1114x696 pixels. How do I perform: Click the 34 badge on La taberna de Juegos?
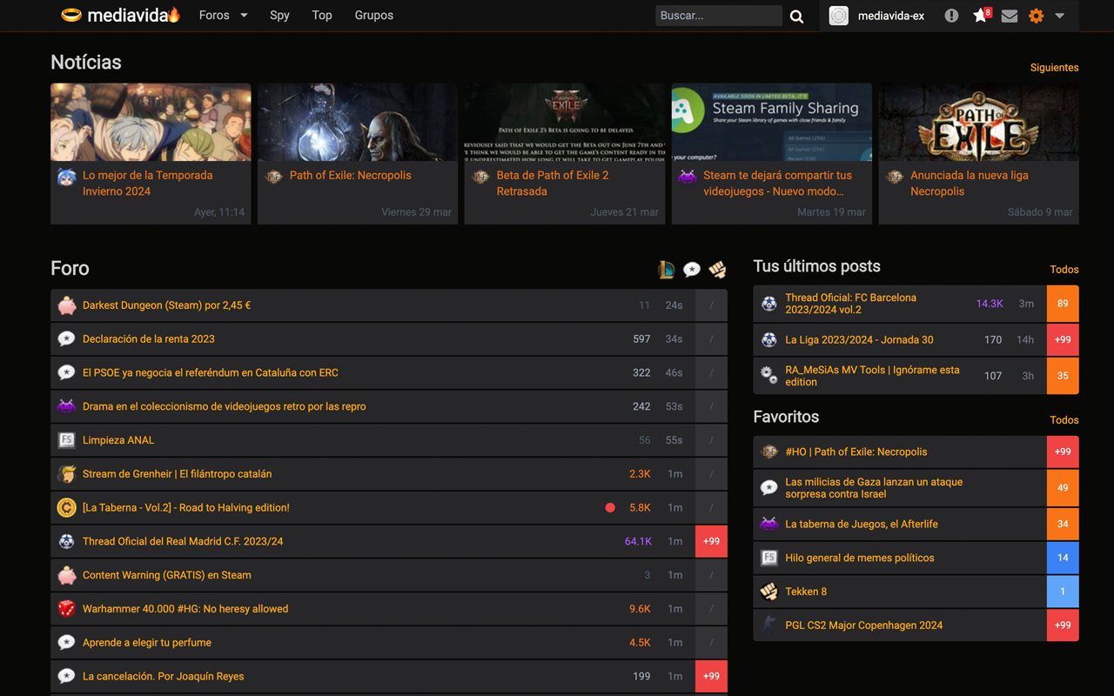point(1063,525)
